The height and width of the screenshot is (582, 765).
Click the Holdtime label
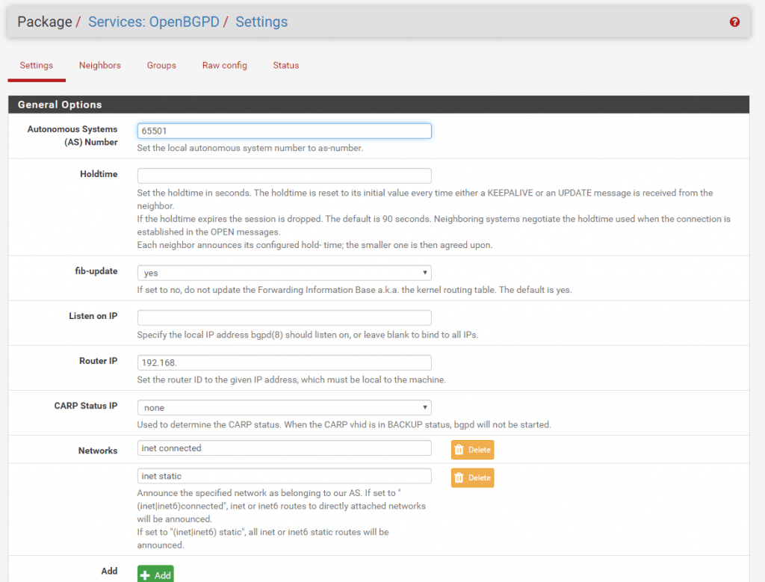click(99, 173)
